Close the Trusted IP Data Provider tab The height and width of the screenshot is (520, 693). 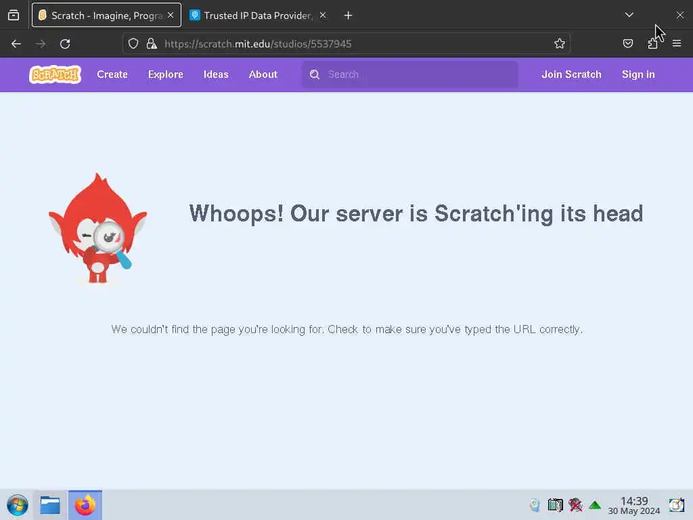point(323,15)
